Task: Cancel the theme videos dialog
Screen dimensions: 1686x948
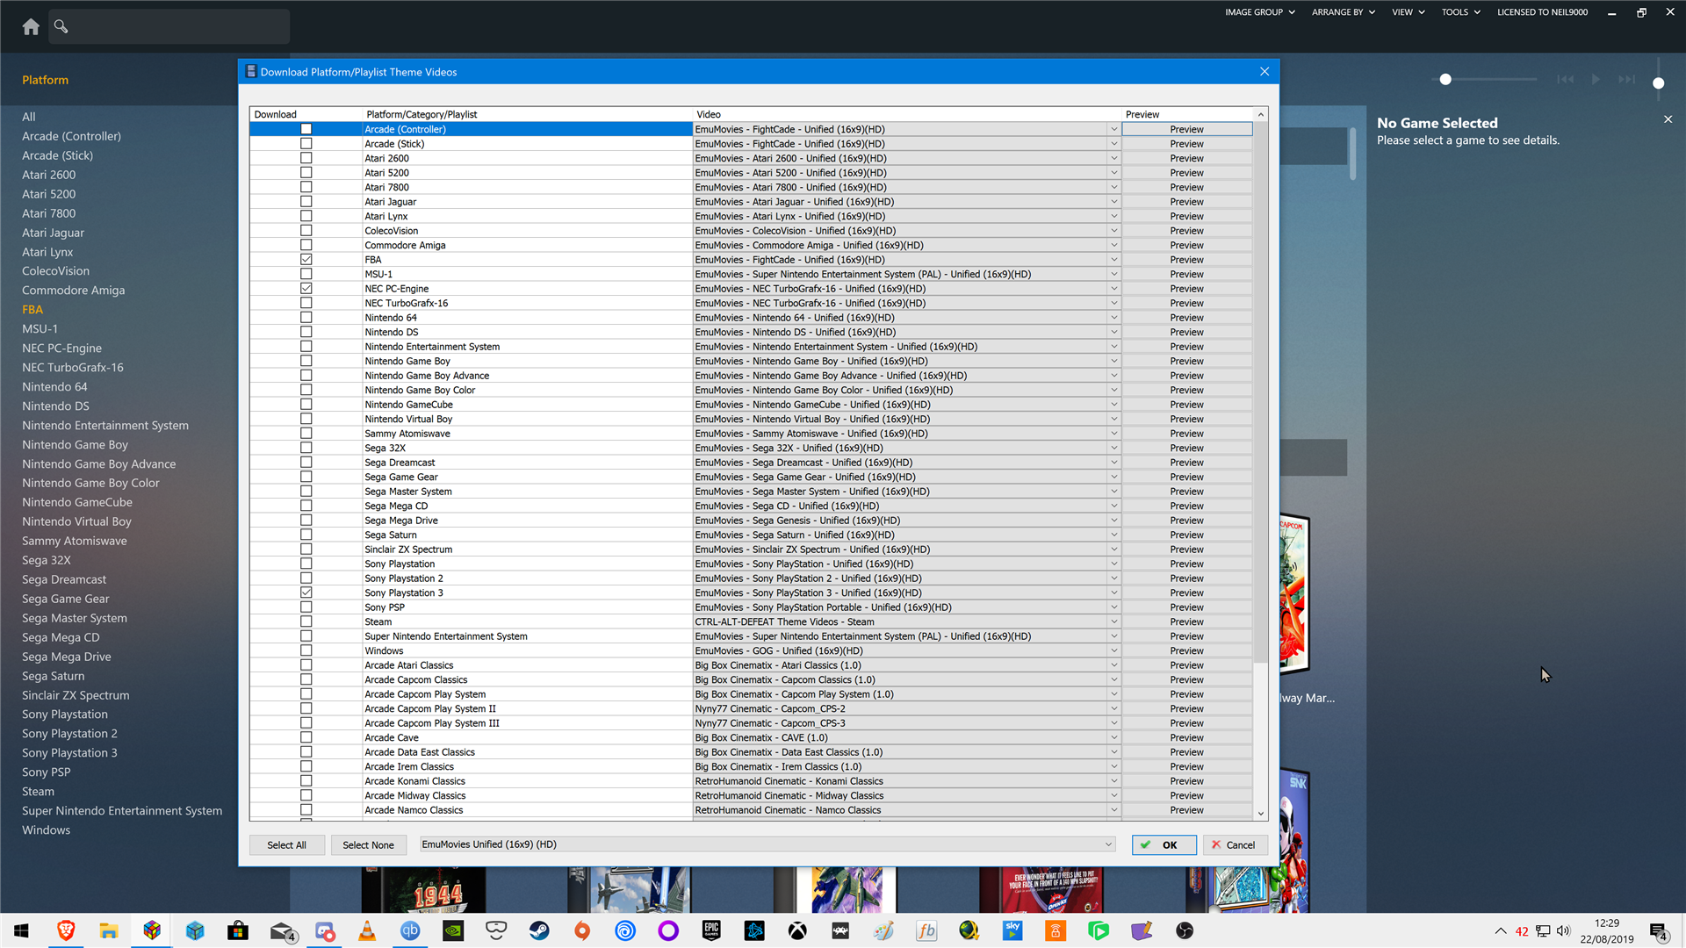Action: pyautogui.click(x=1235, y=845)
